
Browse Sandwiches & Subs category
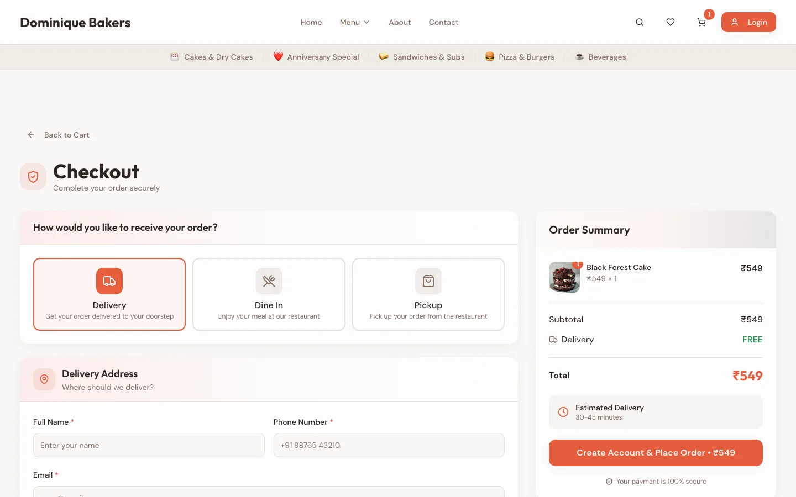click(422, 57)
